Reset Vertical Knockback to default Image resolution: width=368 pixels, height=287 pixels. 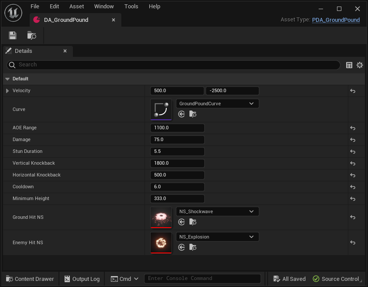(353, 163)
